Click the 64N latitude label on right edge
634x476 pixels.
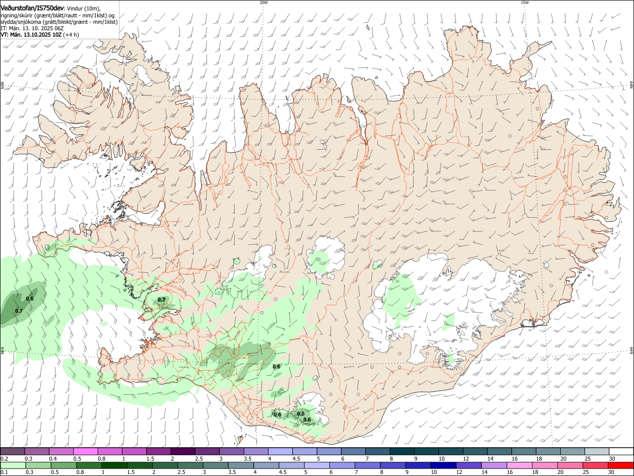pyautogui.click(x=632, y=350)
